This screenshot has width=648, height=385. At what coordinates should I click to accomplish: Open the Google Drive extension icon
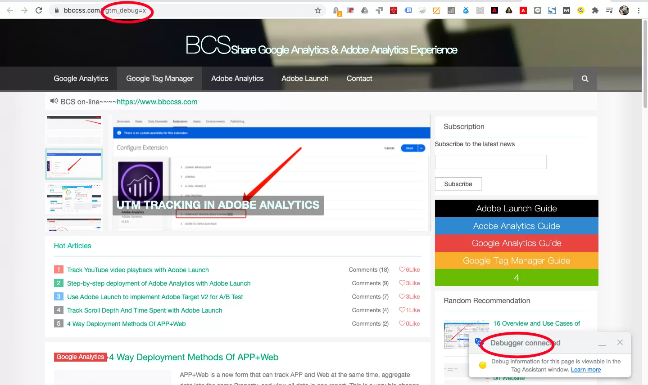click(x=365, y=10)
